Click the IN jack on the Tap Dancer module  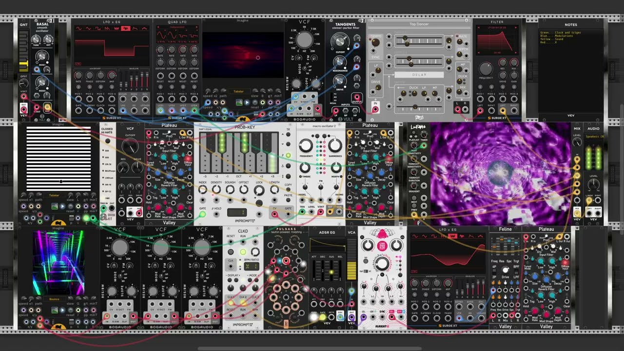375,109
